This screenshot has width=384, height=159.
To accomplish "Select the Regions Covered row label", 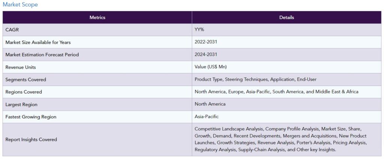I will pyautogui.click(x=24, y=92).
